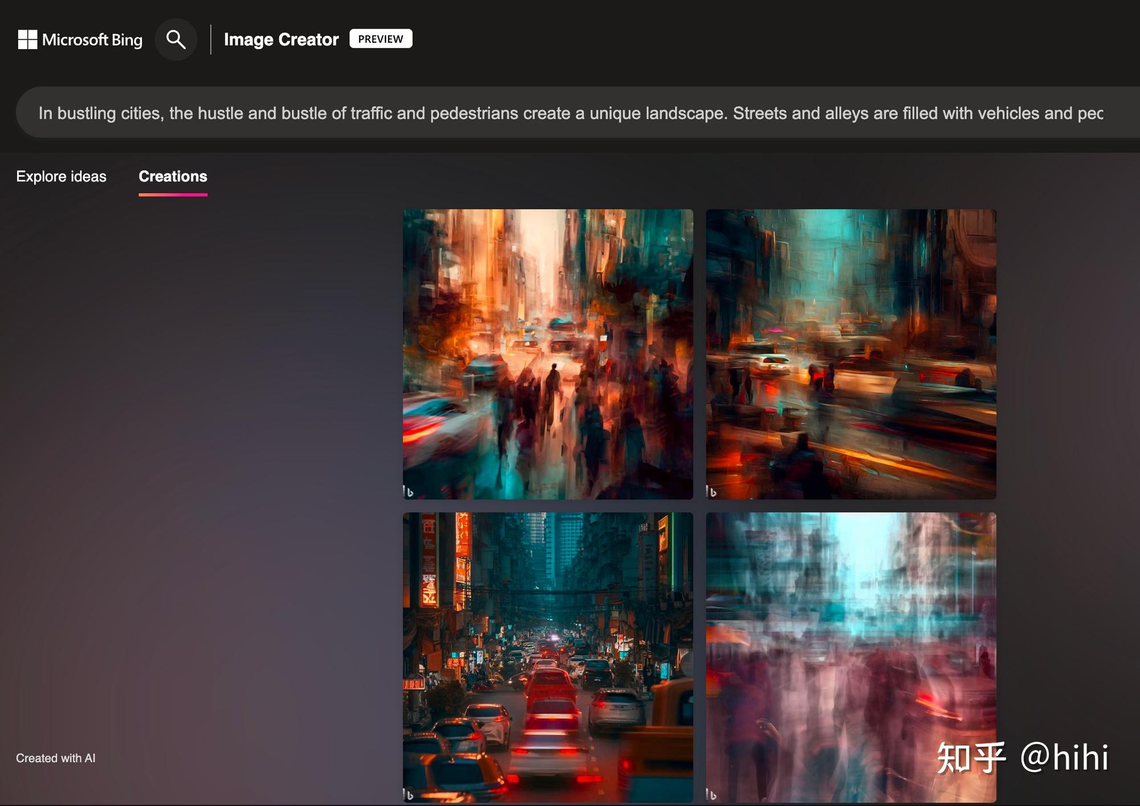Click the pink underline beneath Creations
Screen dimensions: 1140x806
point(173,194)
